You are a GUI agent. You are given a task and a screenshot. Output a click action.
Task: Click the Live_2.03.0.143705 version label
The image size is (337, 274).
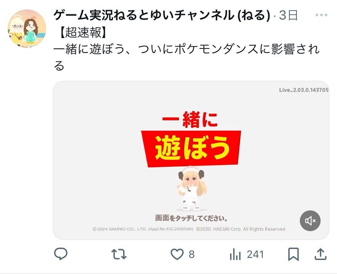pyautogui.click(x=304, y=90)
